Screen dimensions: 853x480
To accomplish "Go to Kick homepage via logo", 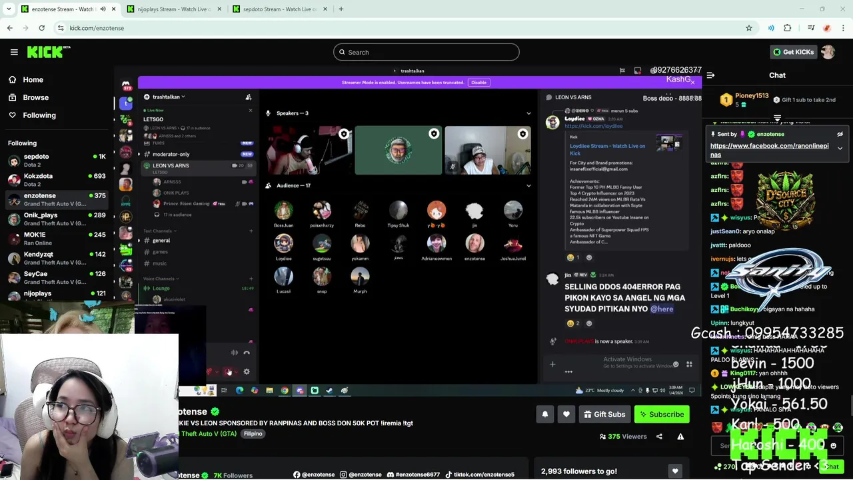I will [48, 52].
